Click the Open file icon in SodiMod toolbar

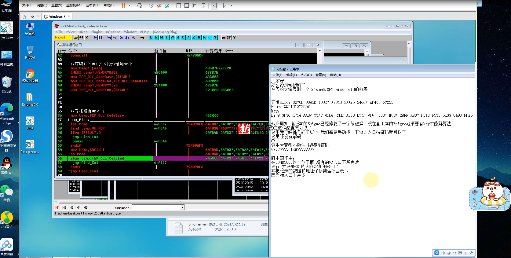click(76, 37)
